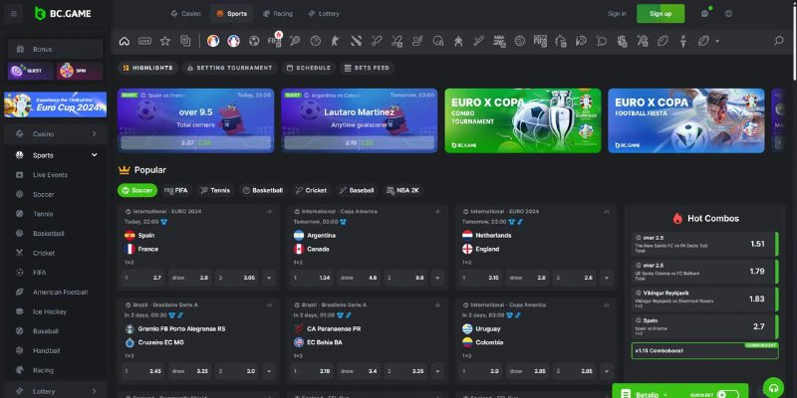Viewport: 797px width, 398px height.
Task: Click the BC.GAME logo
Action: 63,14
